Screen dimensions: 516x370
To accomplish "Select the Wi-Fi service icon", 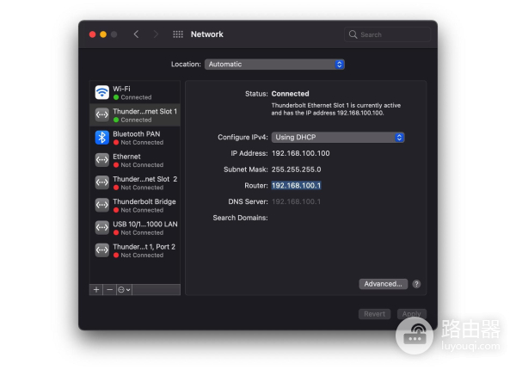I will coord(102,92).
